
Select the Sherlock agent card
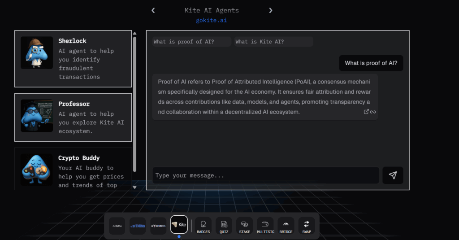pyautogui.click(x=73, y=59)
